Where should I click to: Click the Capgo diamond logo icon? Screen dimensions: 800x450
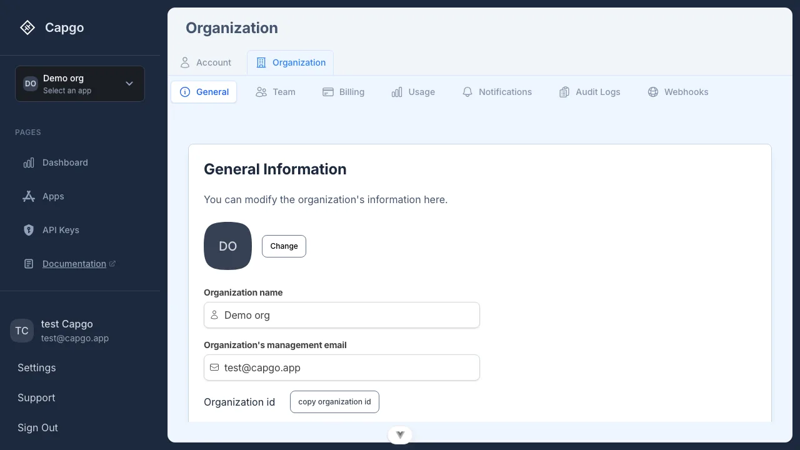27,27
